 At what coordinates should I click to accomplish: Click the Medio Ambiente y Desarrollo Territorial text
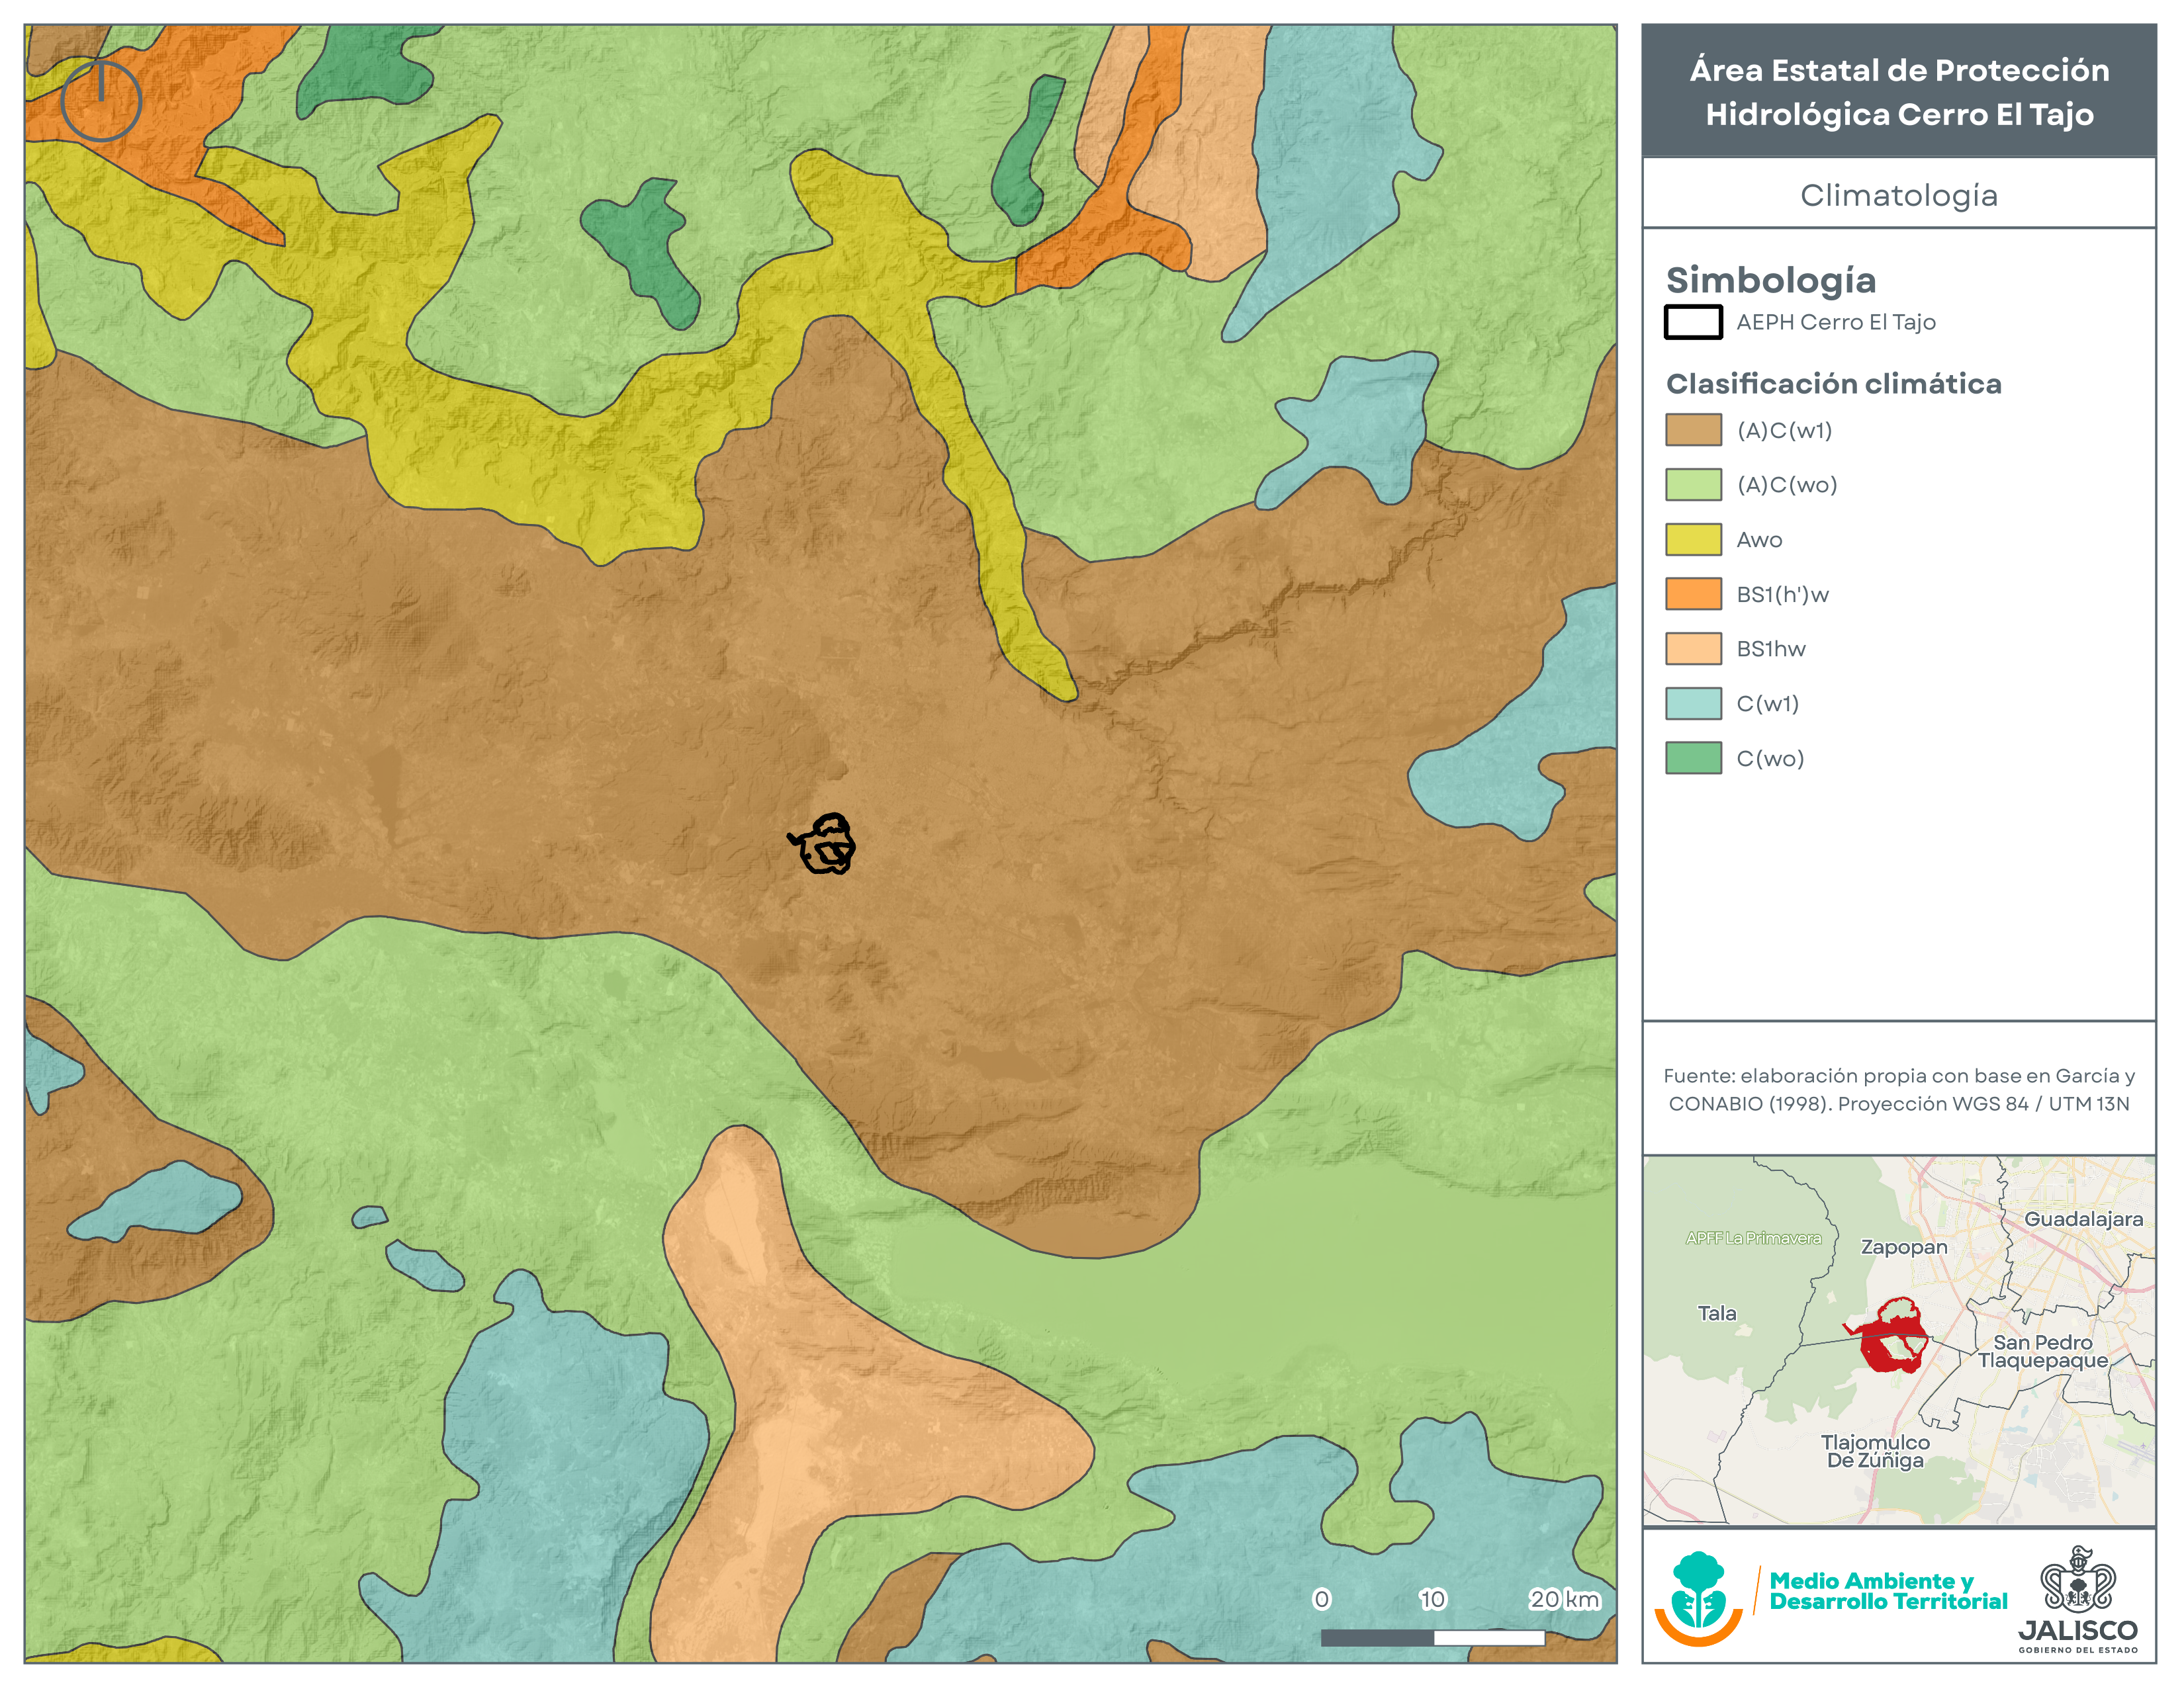pos(1888,1591)
